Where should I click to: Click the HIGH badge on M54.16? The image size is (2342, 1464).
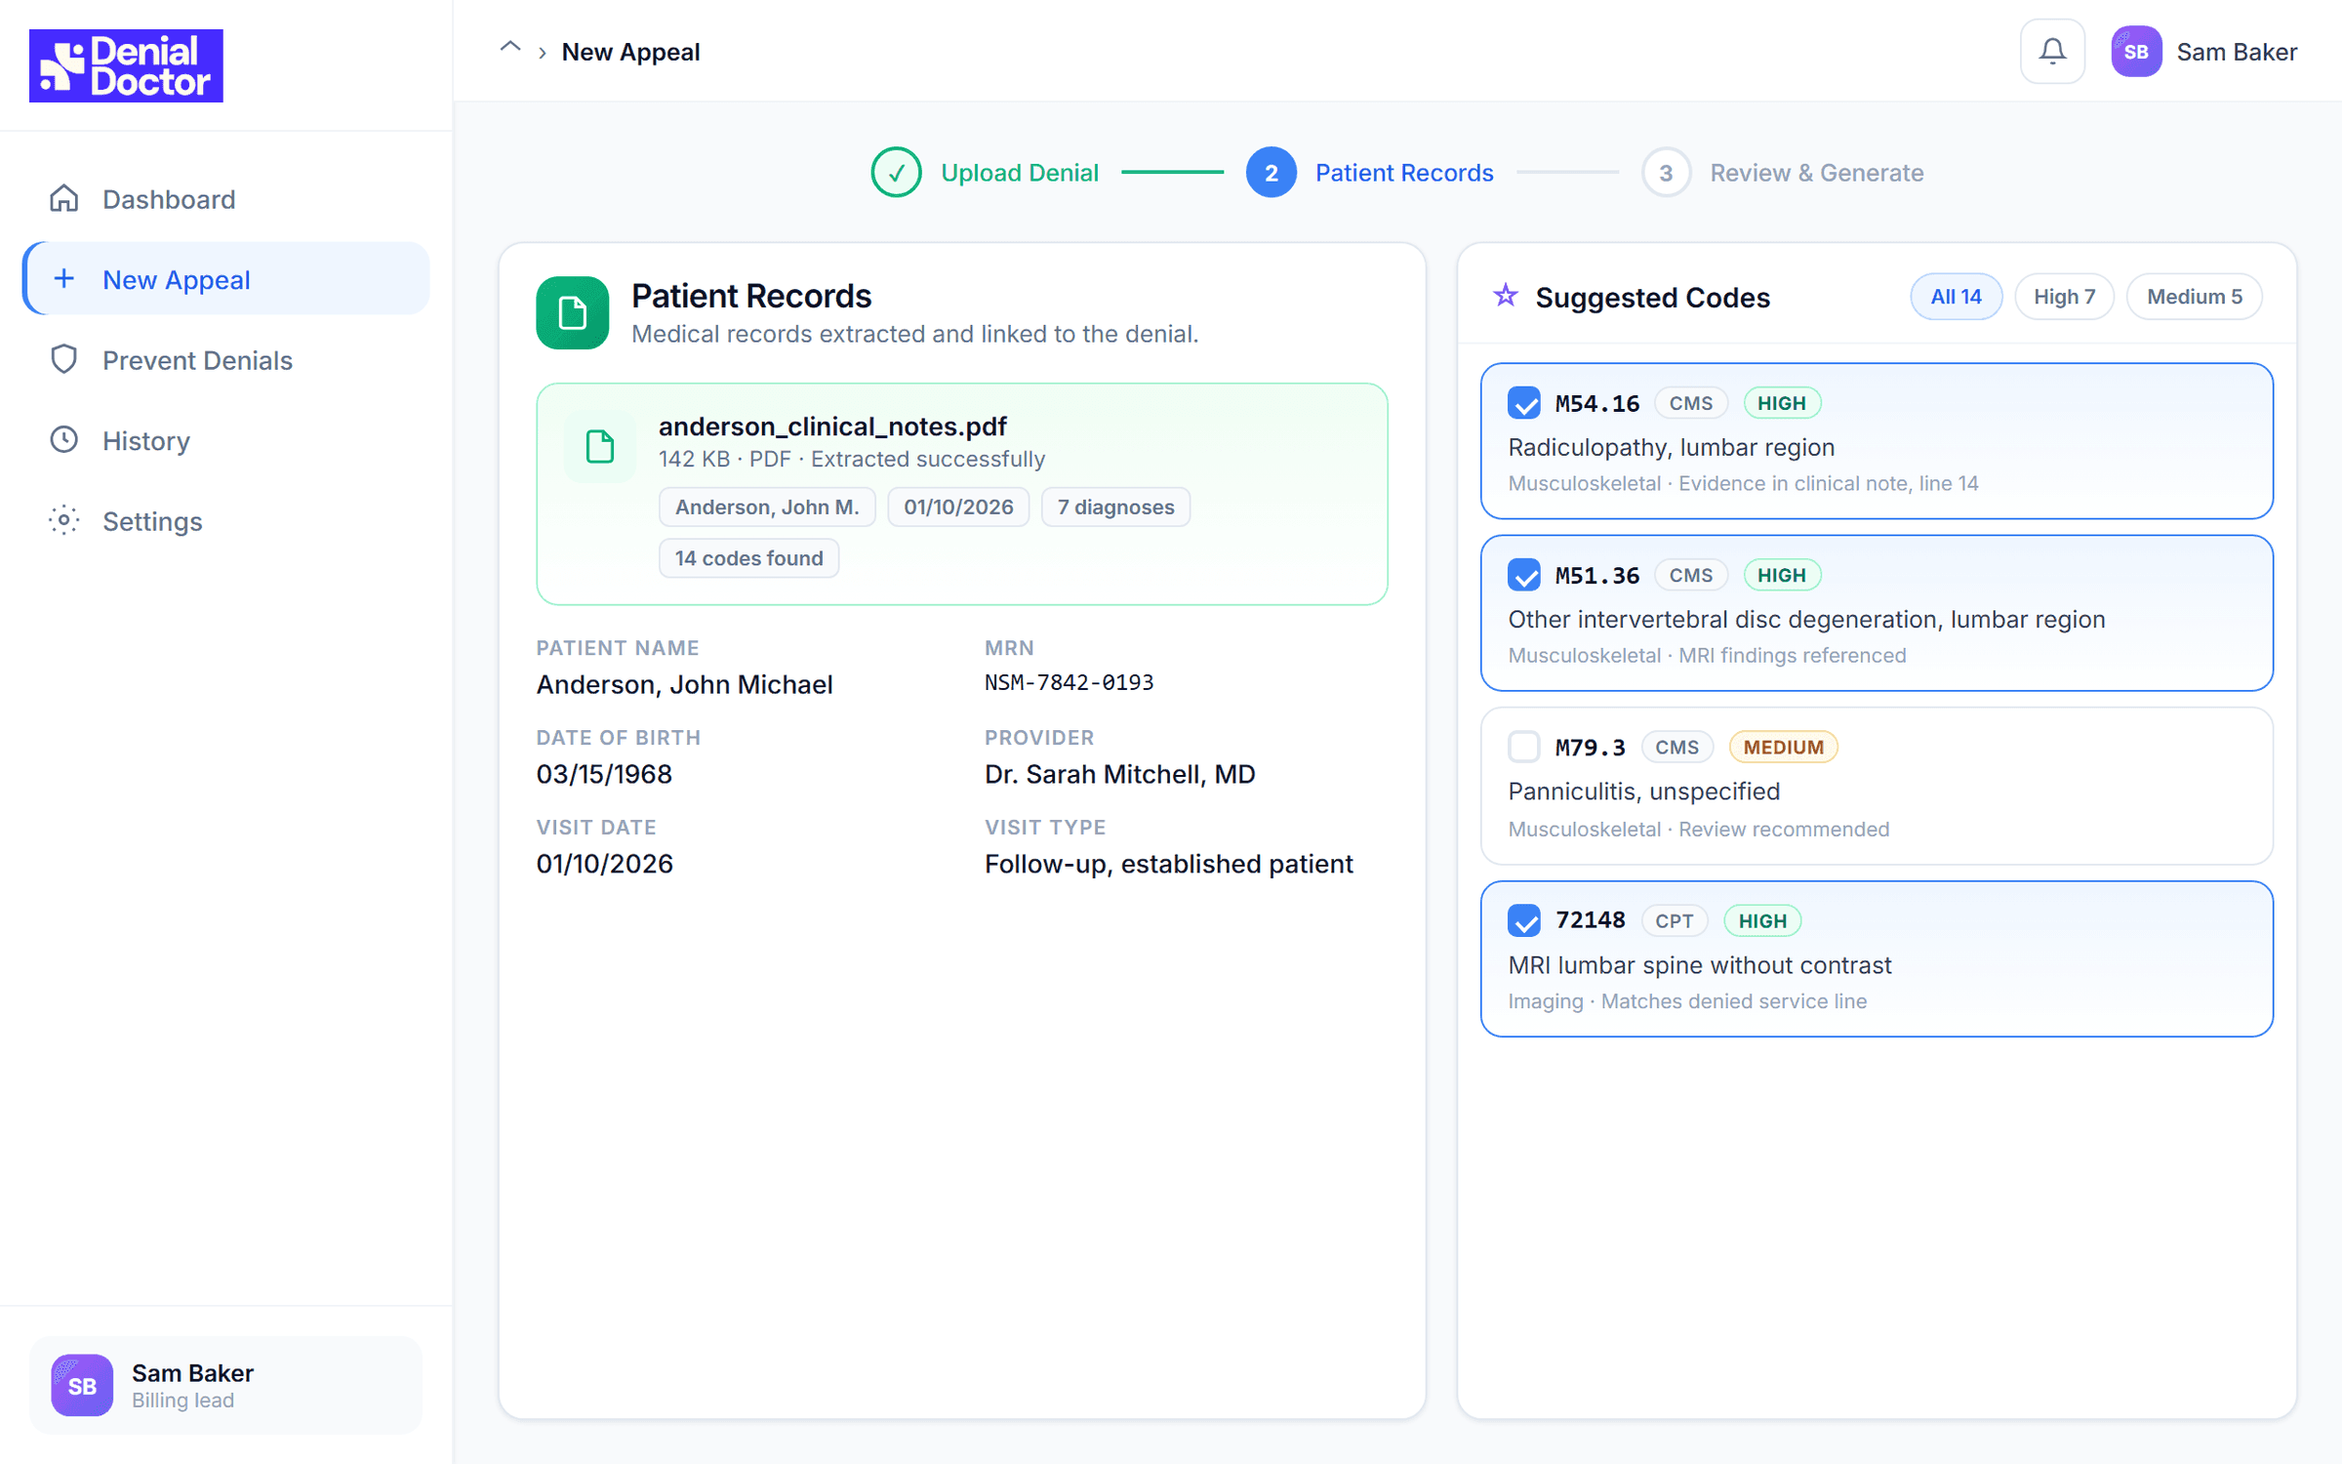point(1781,403)
